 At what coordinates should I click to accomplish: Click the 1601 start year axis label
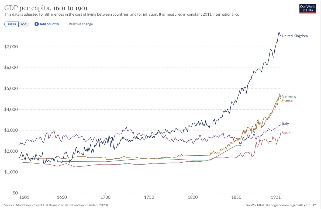click(x=24, y=197)
